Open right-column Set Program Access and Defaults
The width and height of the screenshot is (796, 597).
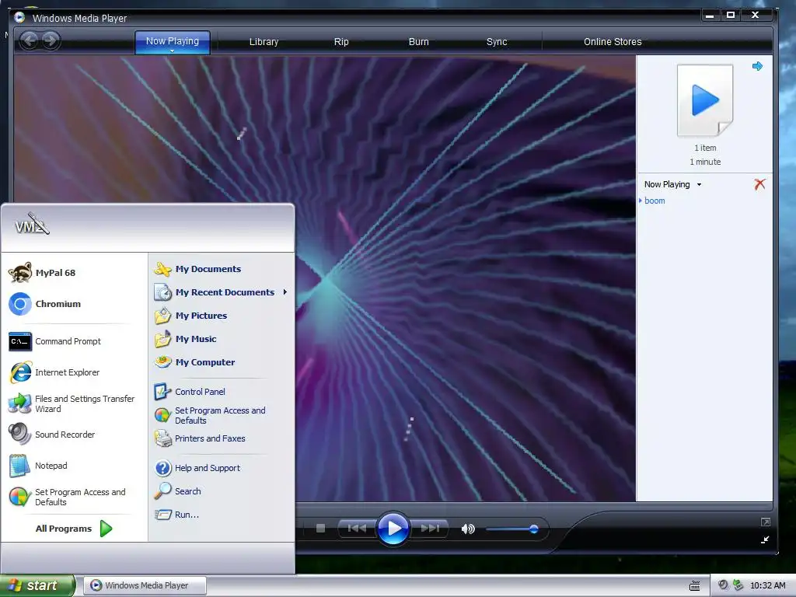222,415
